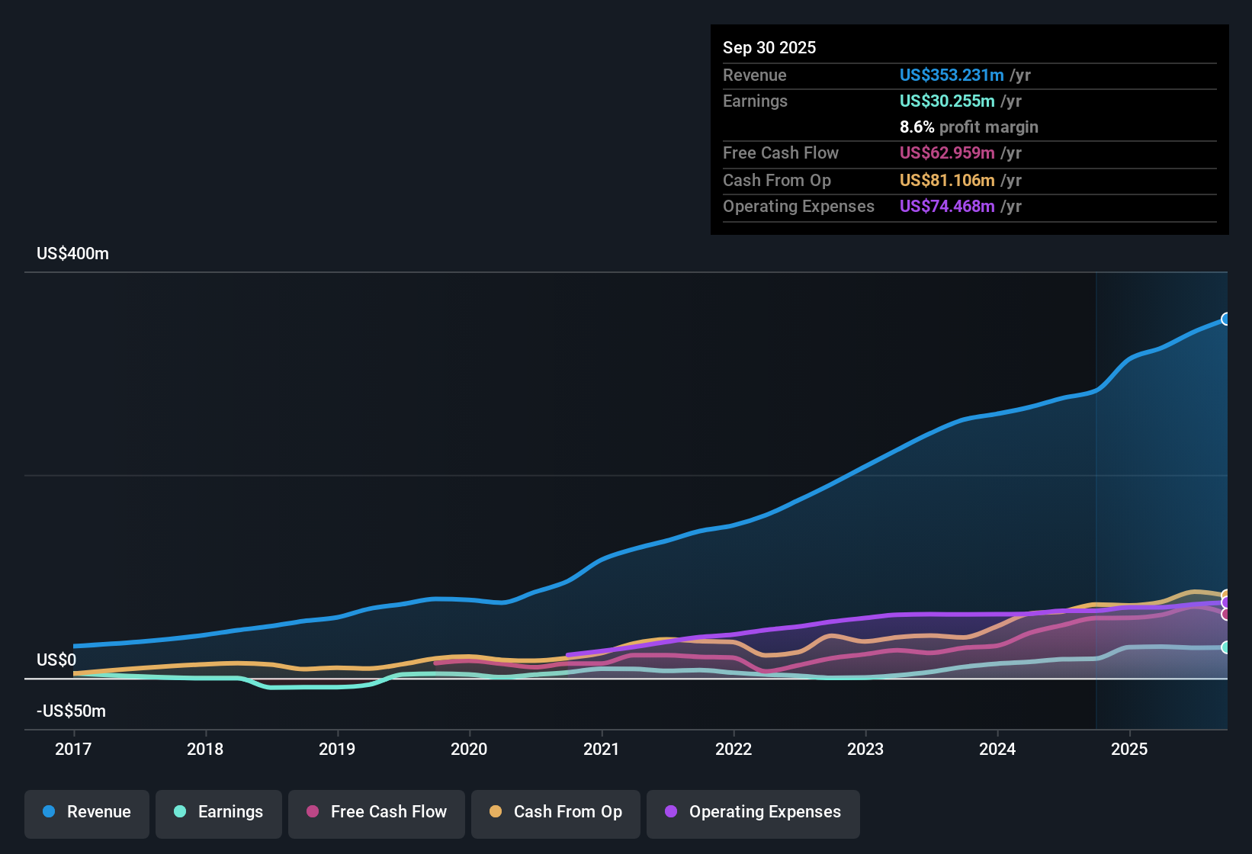Screen dimensions: 1252x854
Task: Select the Revenue endpoint marker on chart
Action: click(x=1226, y=319)
